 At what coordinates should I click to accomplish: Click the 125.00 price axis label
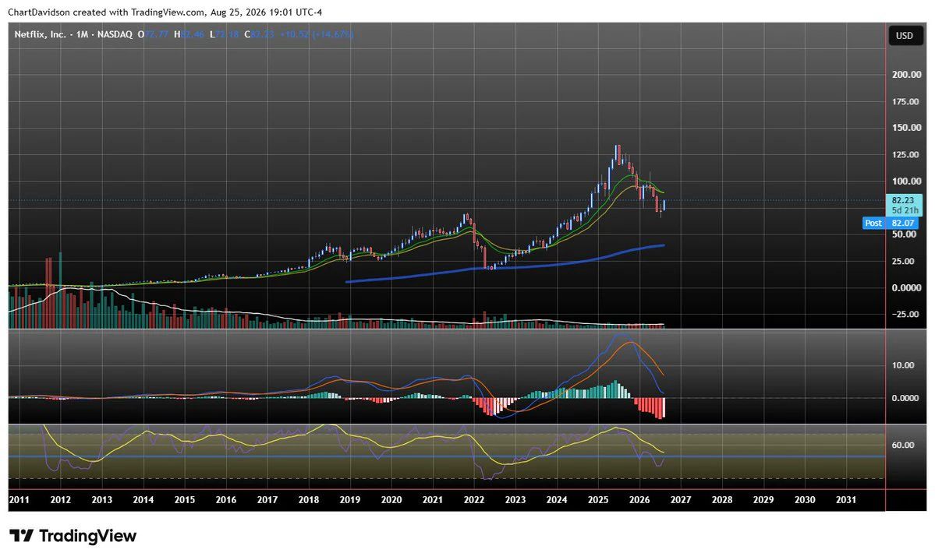tap(906, 155)
